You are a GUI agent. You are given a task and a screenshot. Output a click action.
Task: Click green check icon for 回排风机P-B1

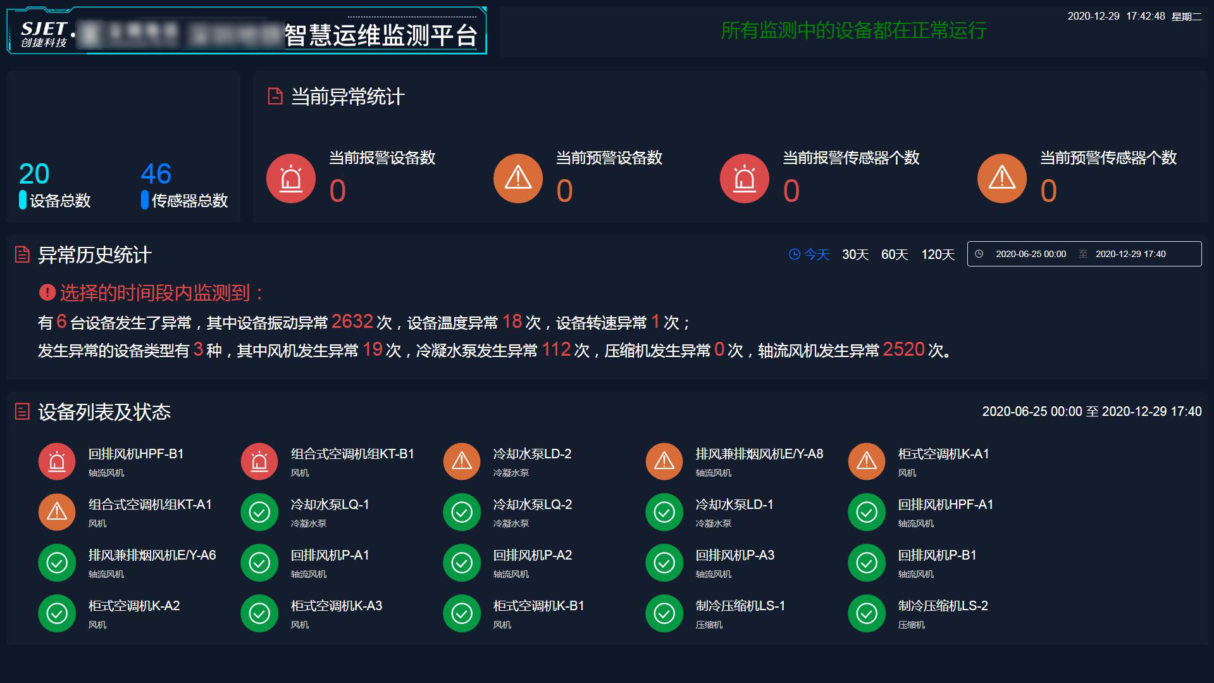click(867, 563)
